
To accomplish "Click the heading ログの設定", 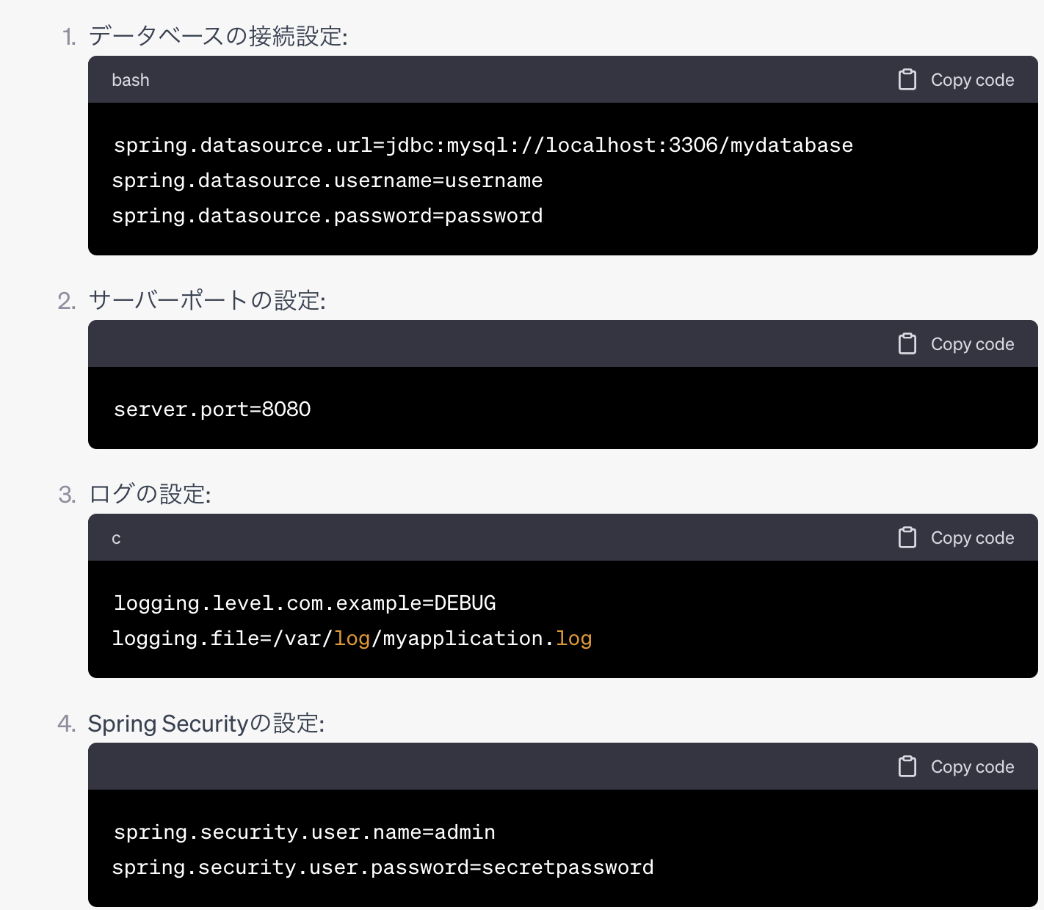I will pos(148,494).
